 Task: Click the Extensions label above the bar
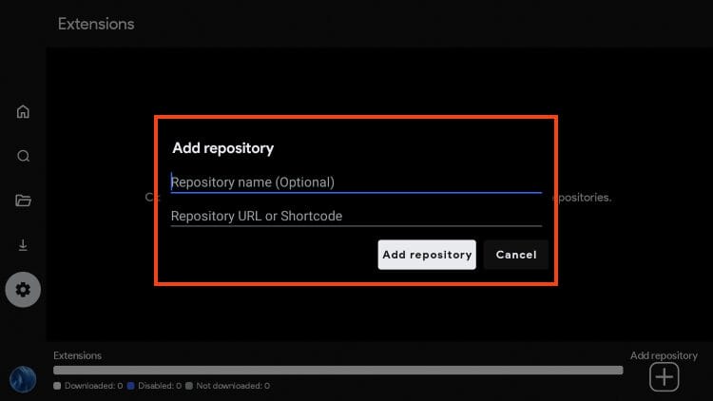pyautogui.click(x=77, y=355)
